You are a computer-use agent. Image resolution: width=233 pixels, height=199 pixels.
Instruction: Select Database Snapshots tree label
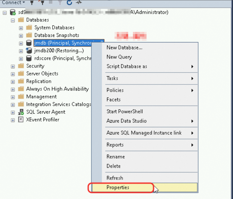click(x=57, y=35)
